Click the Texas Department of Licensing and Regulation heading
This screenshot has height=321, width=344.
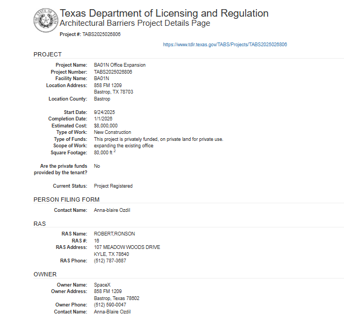coord(164,13)
